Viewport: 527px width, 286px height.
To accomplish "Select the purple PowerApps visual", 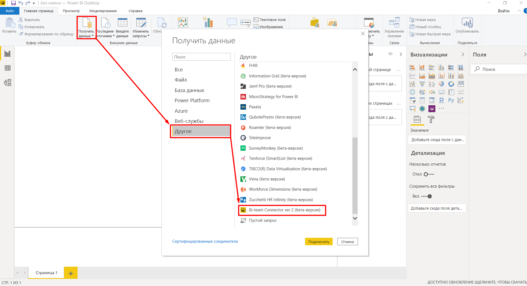I will (x=432, y=109).
